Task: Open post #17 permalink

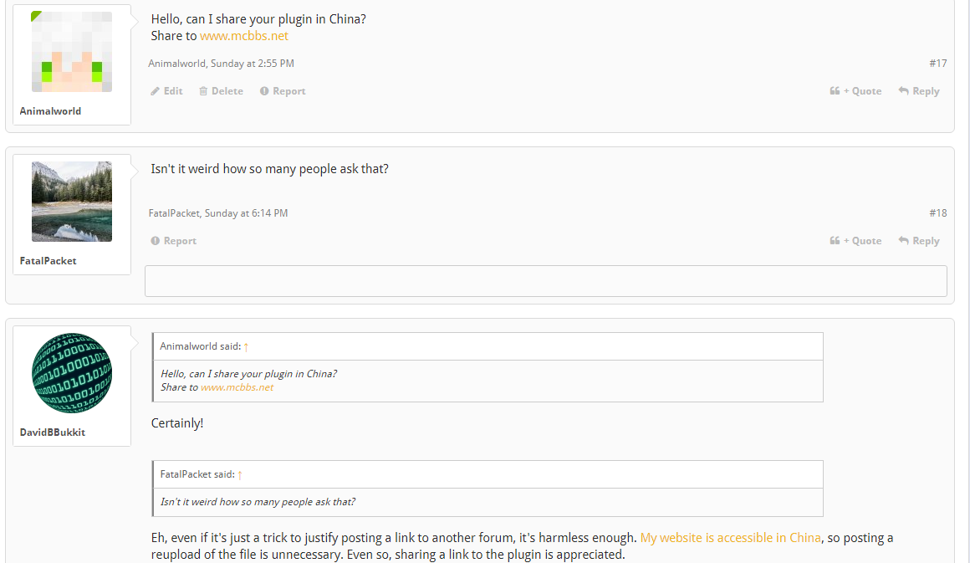Action: pyautogui.click(x=937, y=64)
